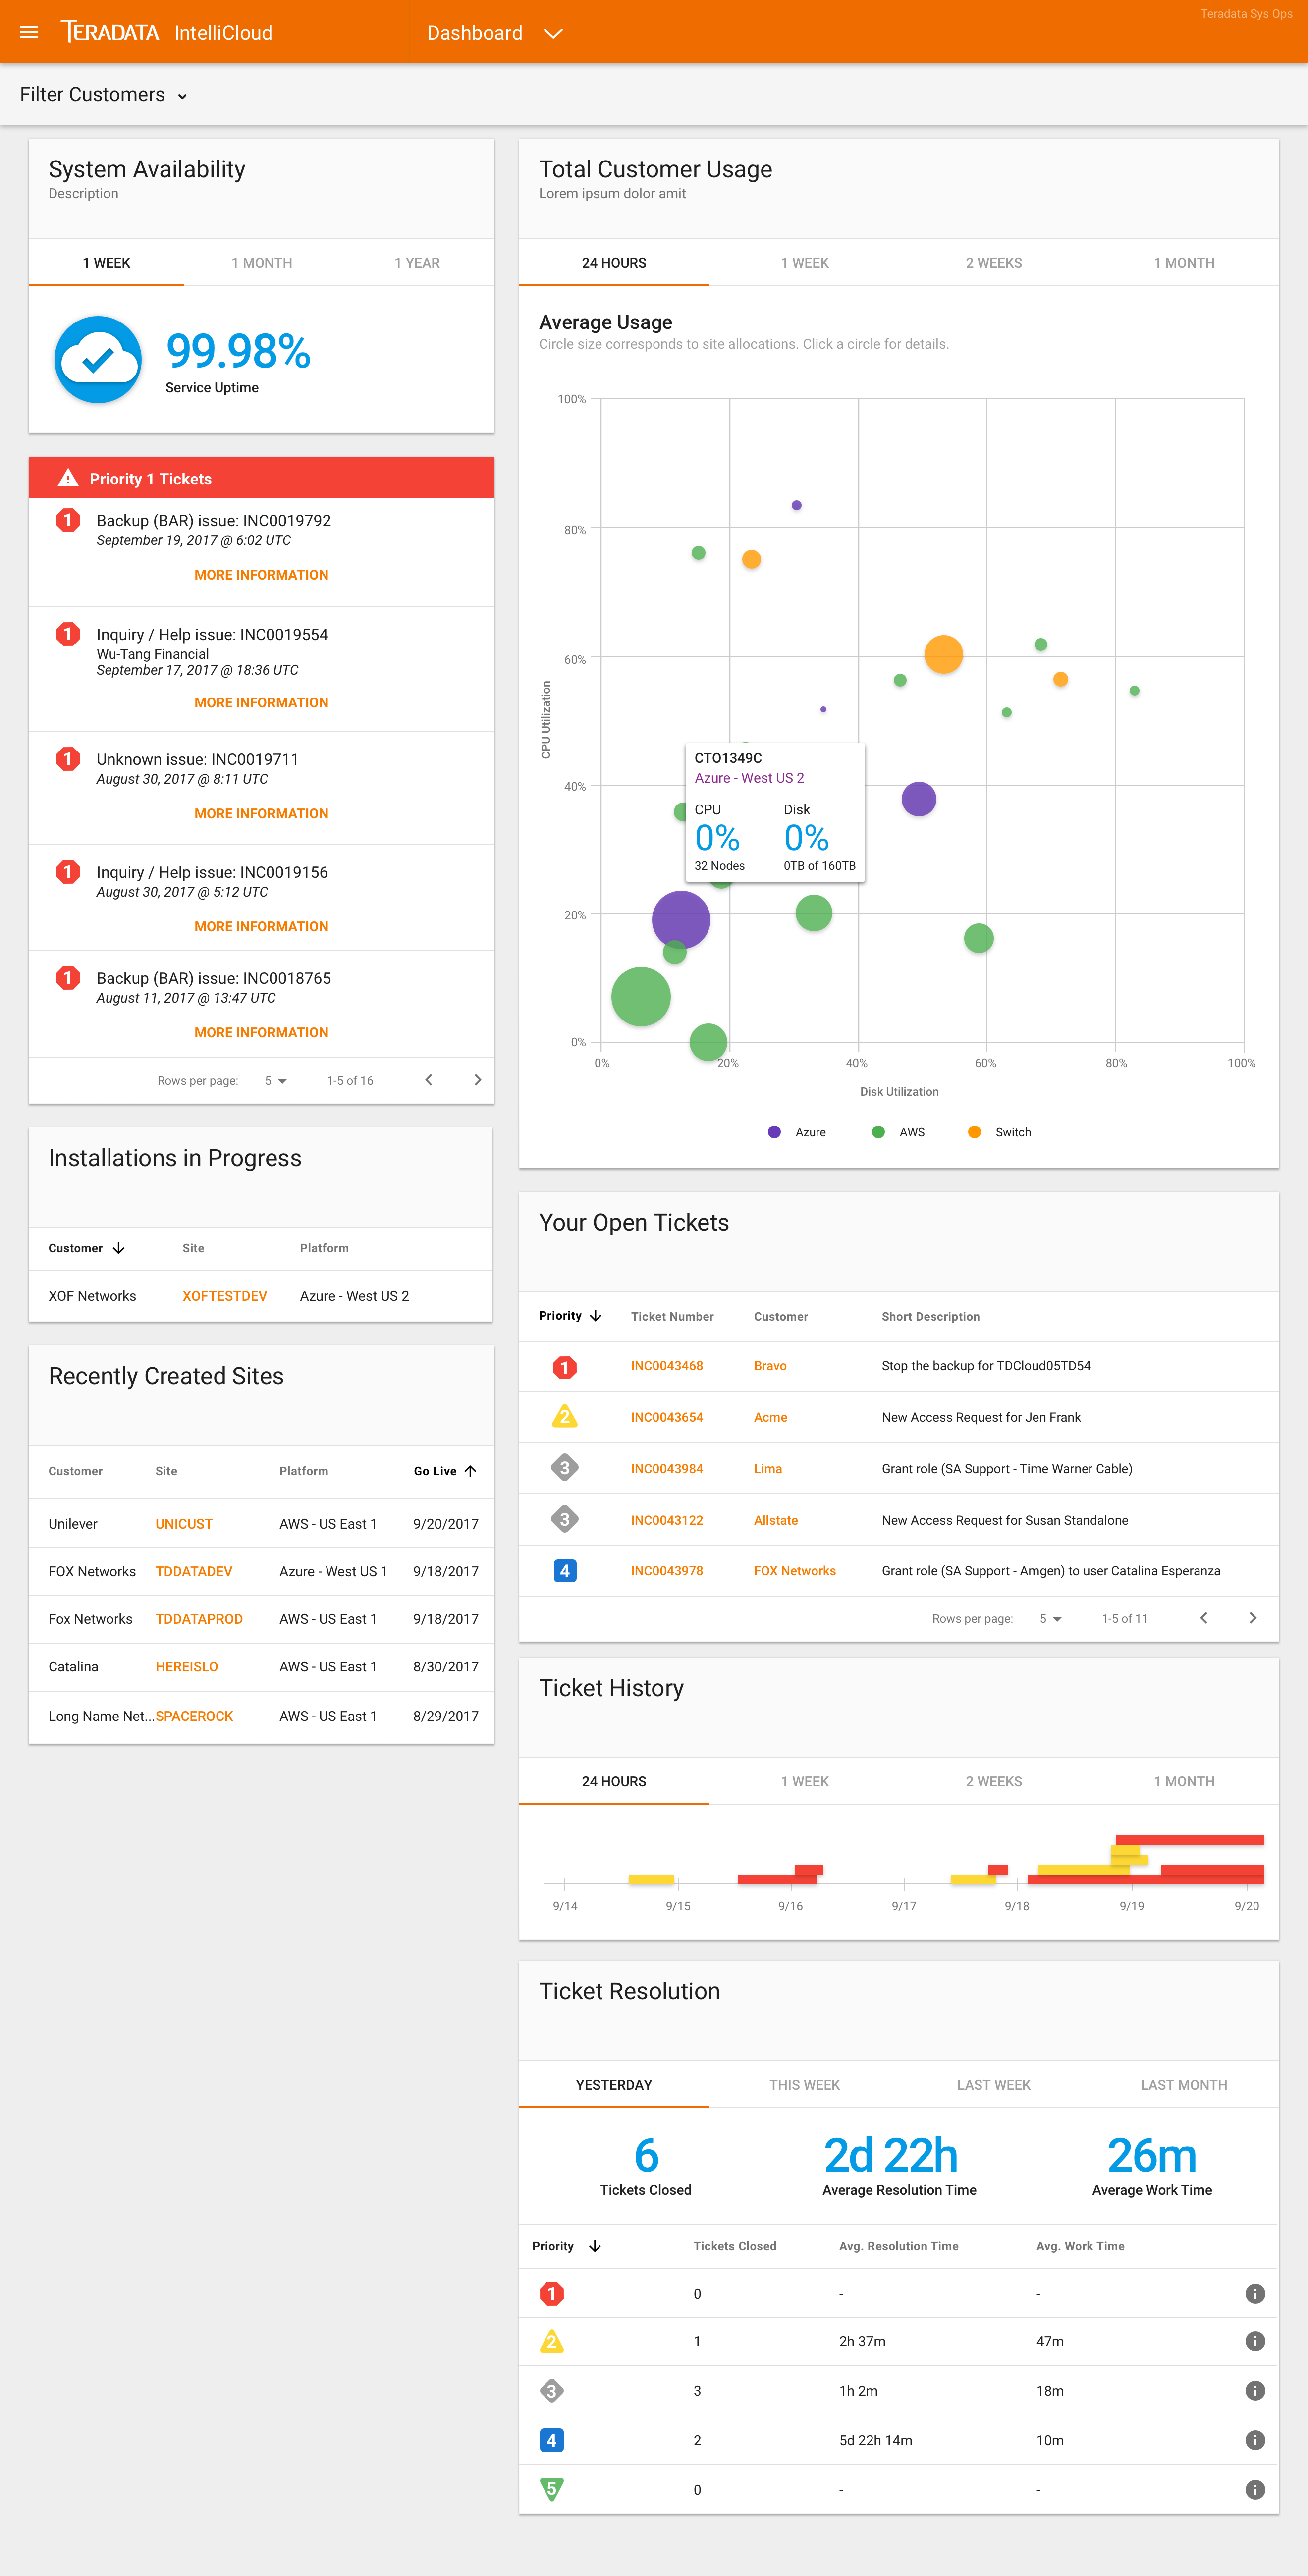This screenshot has width=1308, height=2576.
Task: Open MORE INFORMATION for INC0019156
Action: coord(261,927)
